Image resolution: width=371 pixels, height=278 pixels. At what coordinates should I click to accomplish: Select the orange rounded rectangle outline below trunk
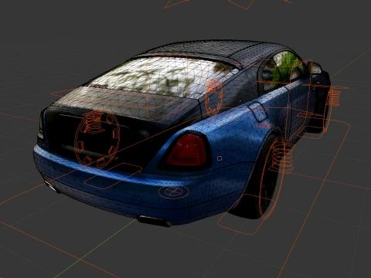pyautogui.click(x=114, y=175)
